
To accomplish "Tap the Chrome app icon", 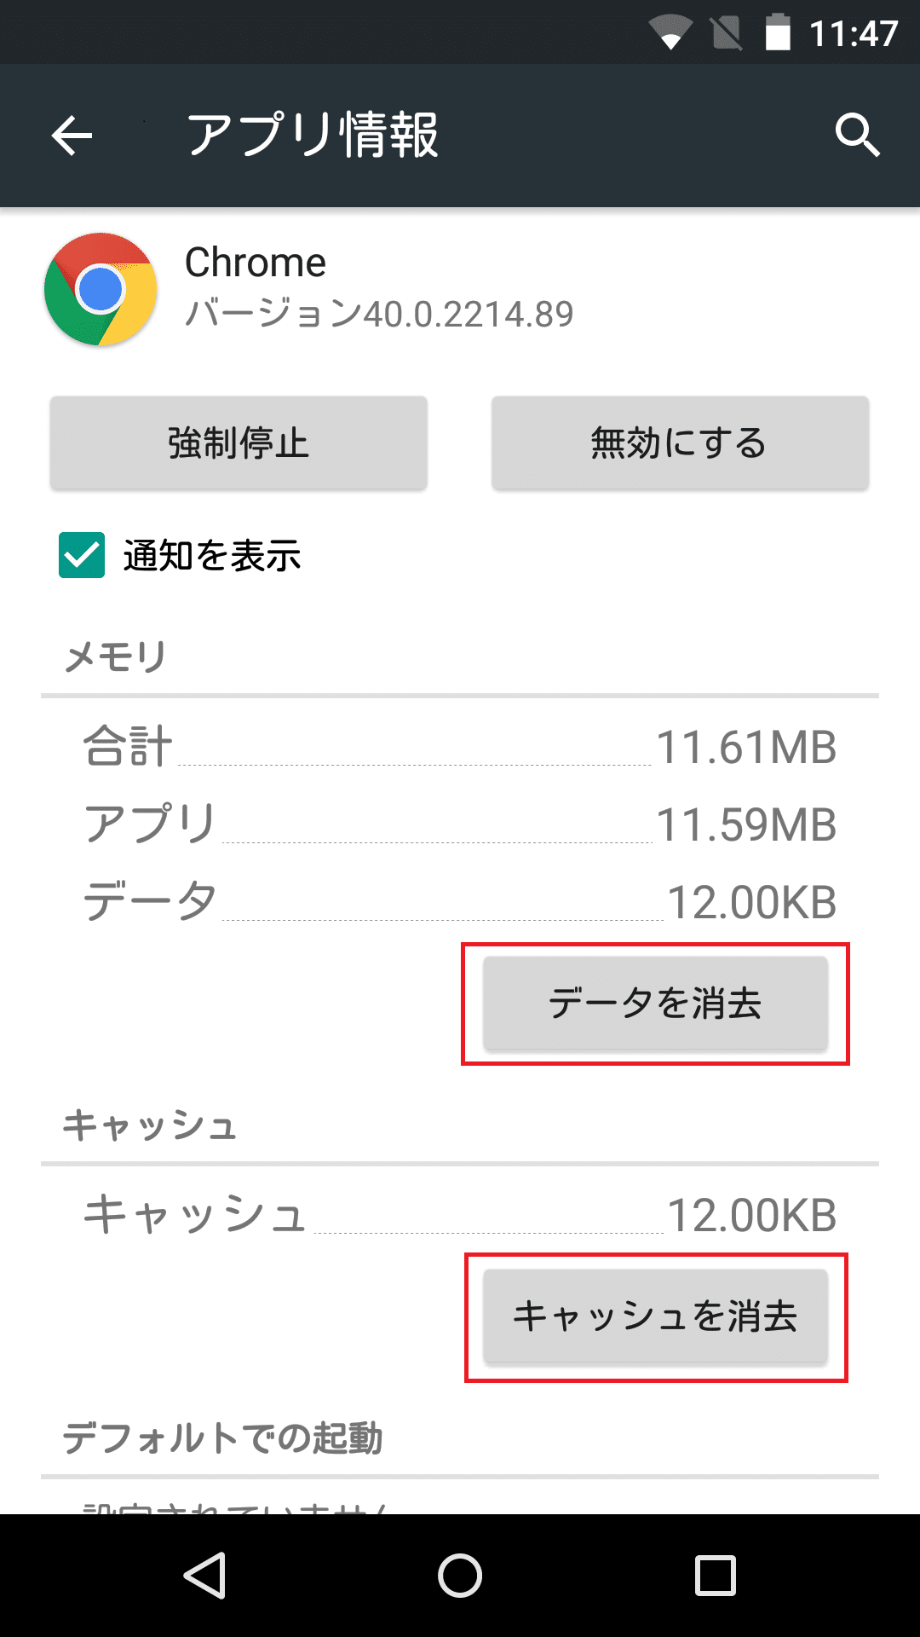I will (x=101, y=289).
